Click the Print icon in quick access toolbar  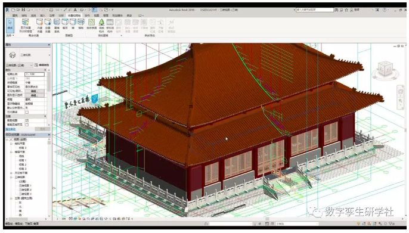pos(51,10)
